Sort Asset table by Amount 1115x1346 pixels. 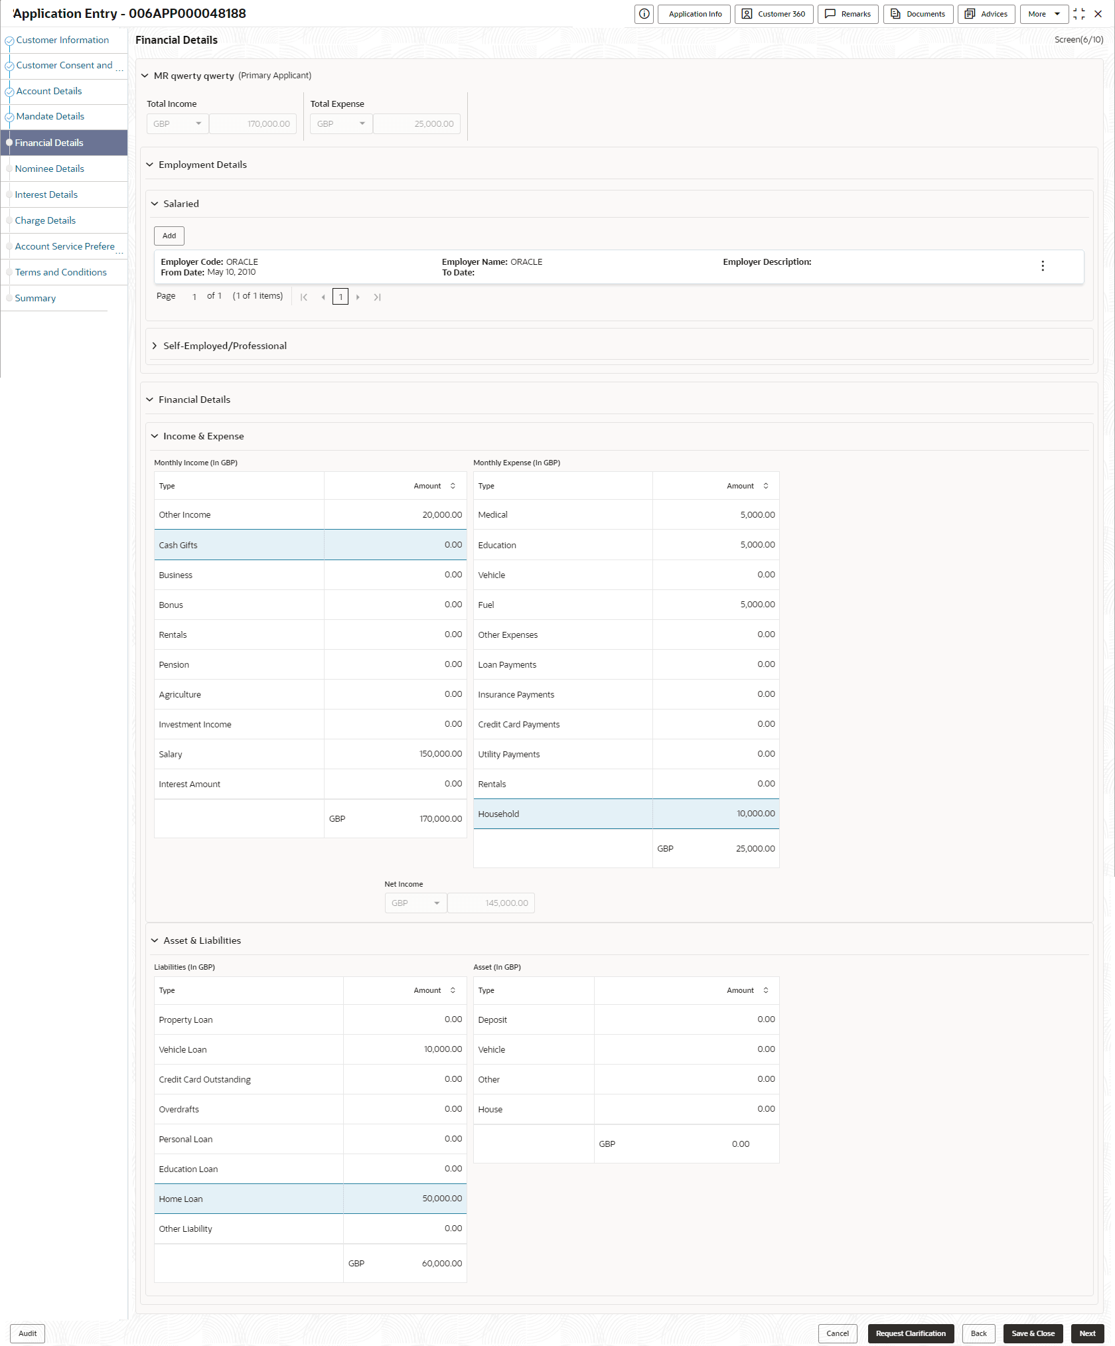coord(766,990)
